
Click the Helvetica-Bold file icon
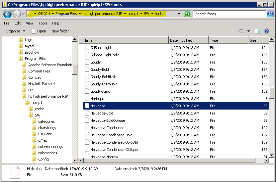(87, 113)
